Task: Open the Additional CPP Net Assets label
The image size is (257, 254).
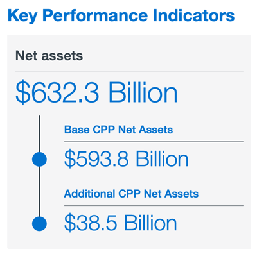Action: pos(131,194)
